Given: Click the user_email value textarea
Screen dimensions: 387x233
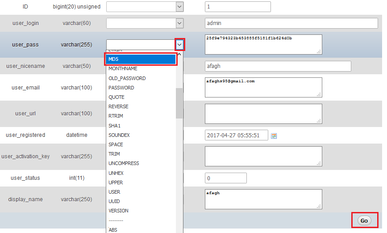Looking at the screenshot, I should pyautogui.click(x=263, y=87).
